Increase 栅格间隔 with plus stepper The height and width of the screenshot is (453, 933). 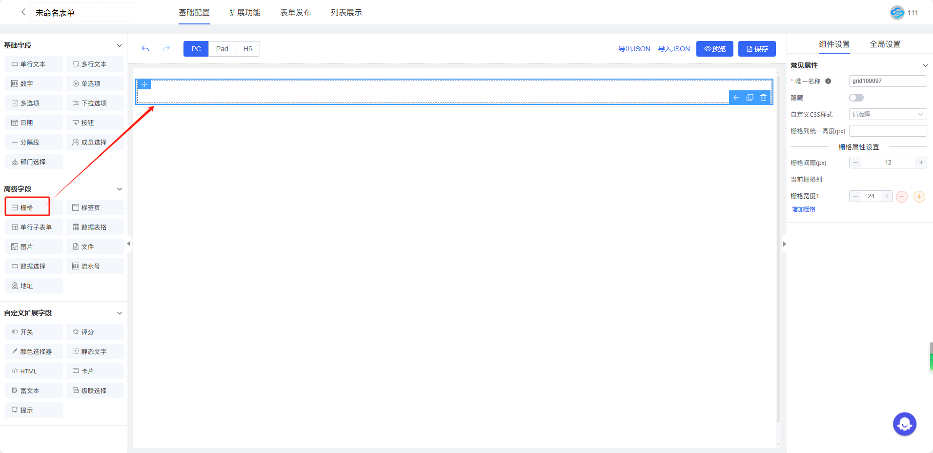[921, 163]
